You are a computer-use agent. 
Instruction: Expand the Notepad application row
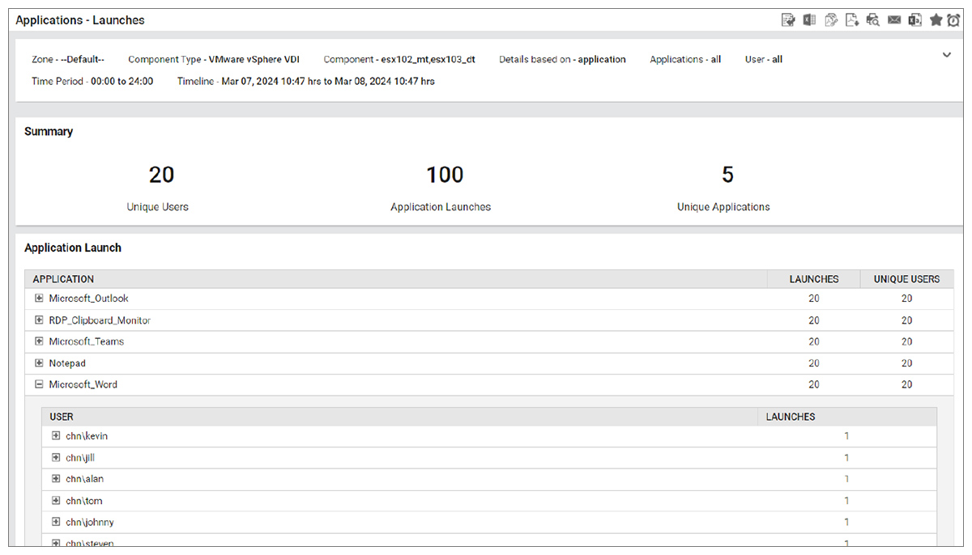[x=39, y=363]
